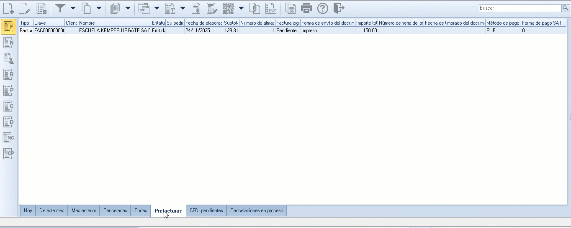Click the exit door icon
The width and height of the screenshot is (571, 228).
(x=339, y=8)
